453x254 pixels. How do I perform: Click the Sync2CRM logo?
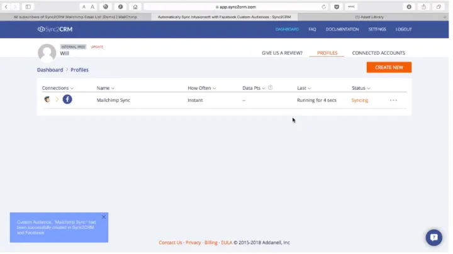click(55, 29)
